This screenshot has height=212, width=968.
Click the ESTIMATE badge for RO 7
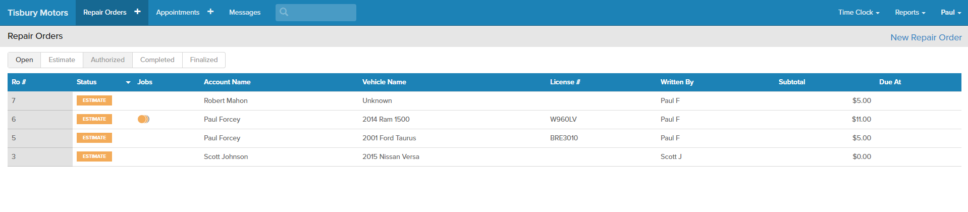pos(94,100)
